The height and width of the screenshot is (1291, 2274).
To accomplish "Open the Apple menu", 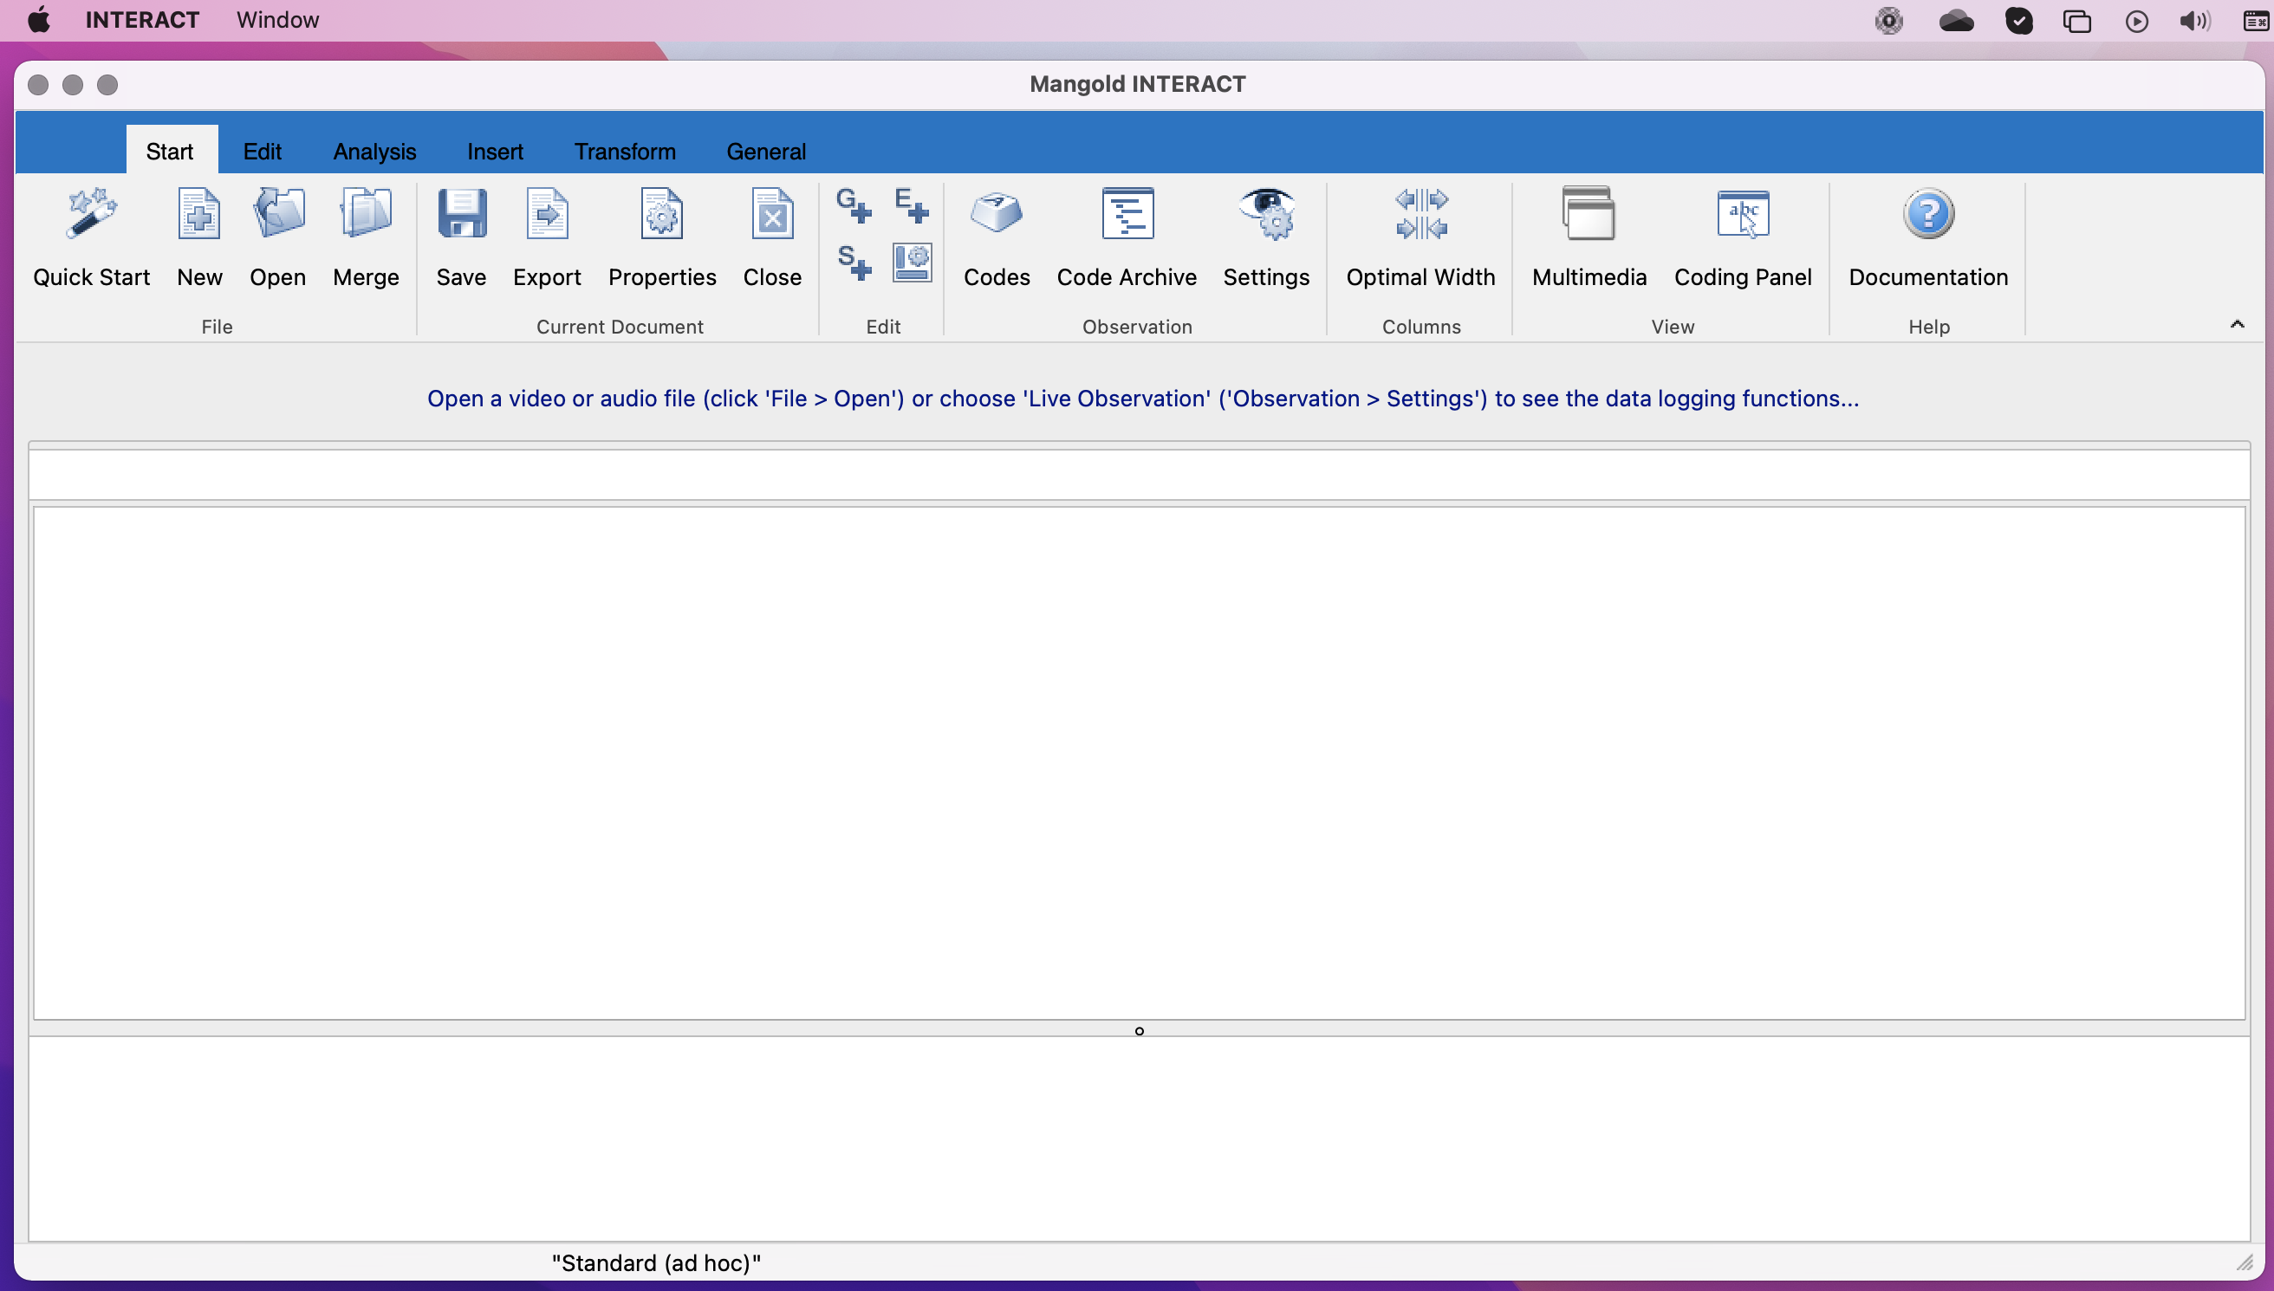I will (x=39, y=20).
